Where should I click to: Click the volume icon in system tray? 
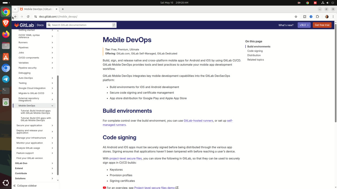click(x=328, y=3)
